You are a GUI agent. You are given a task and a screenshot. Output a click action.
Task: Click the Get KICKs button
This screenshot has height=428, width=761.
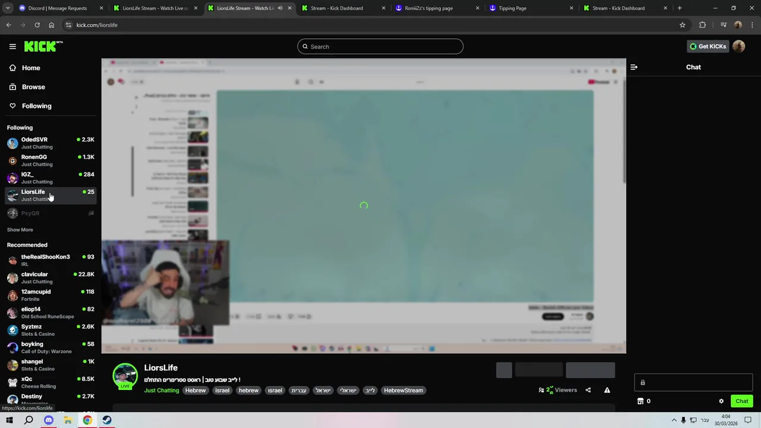(707, 46)
